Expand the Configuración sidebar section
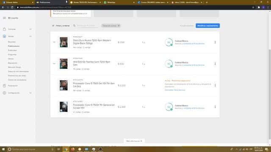Viewport: 271px width, 152px height. click(x=30, y=93)
